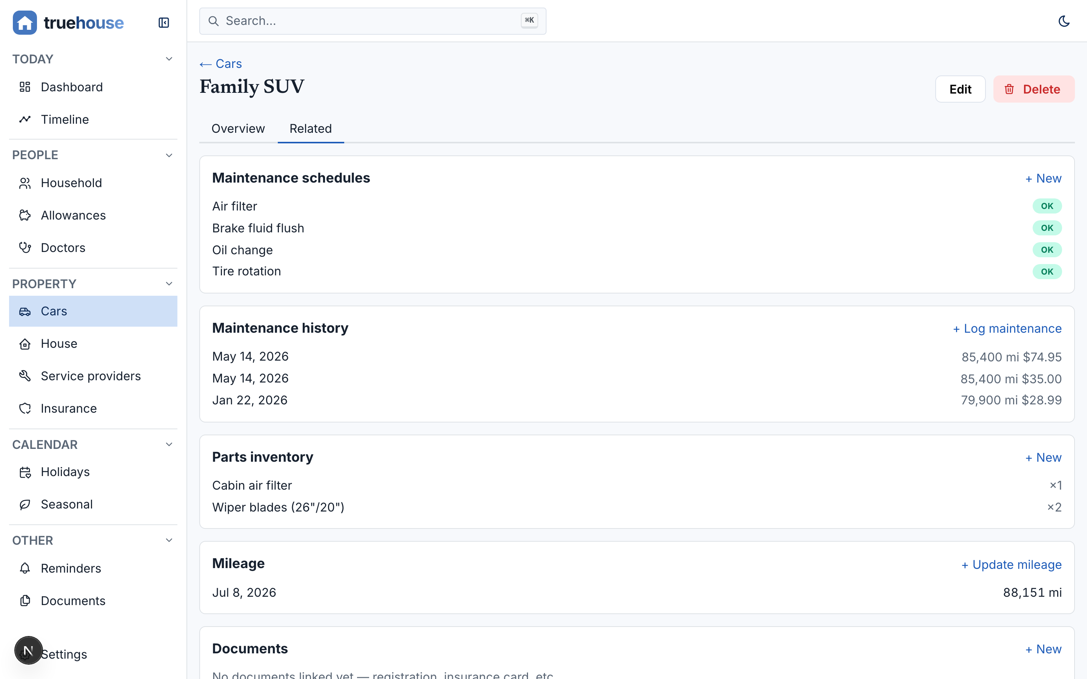Add new part in Parts inventory
The image size is (1087, 679).
tap(1043, 458)
